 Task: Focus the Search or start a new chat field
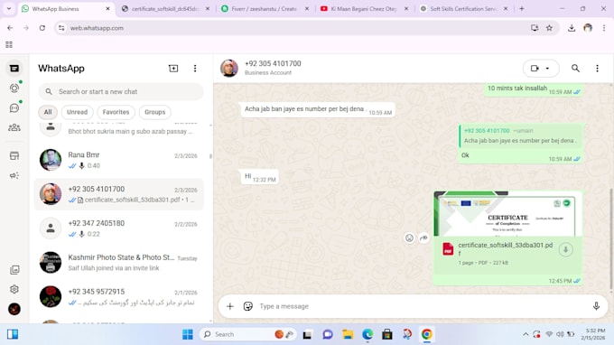pyautogui.click(x=121, y=91)
